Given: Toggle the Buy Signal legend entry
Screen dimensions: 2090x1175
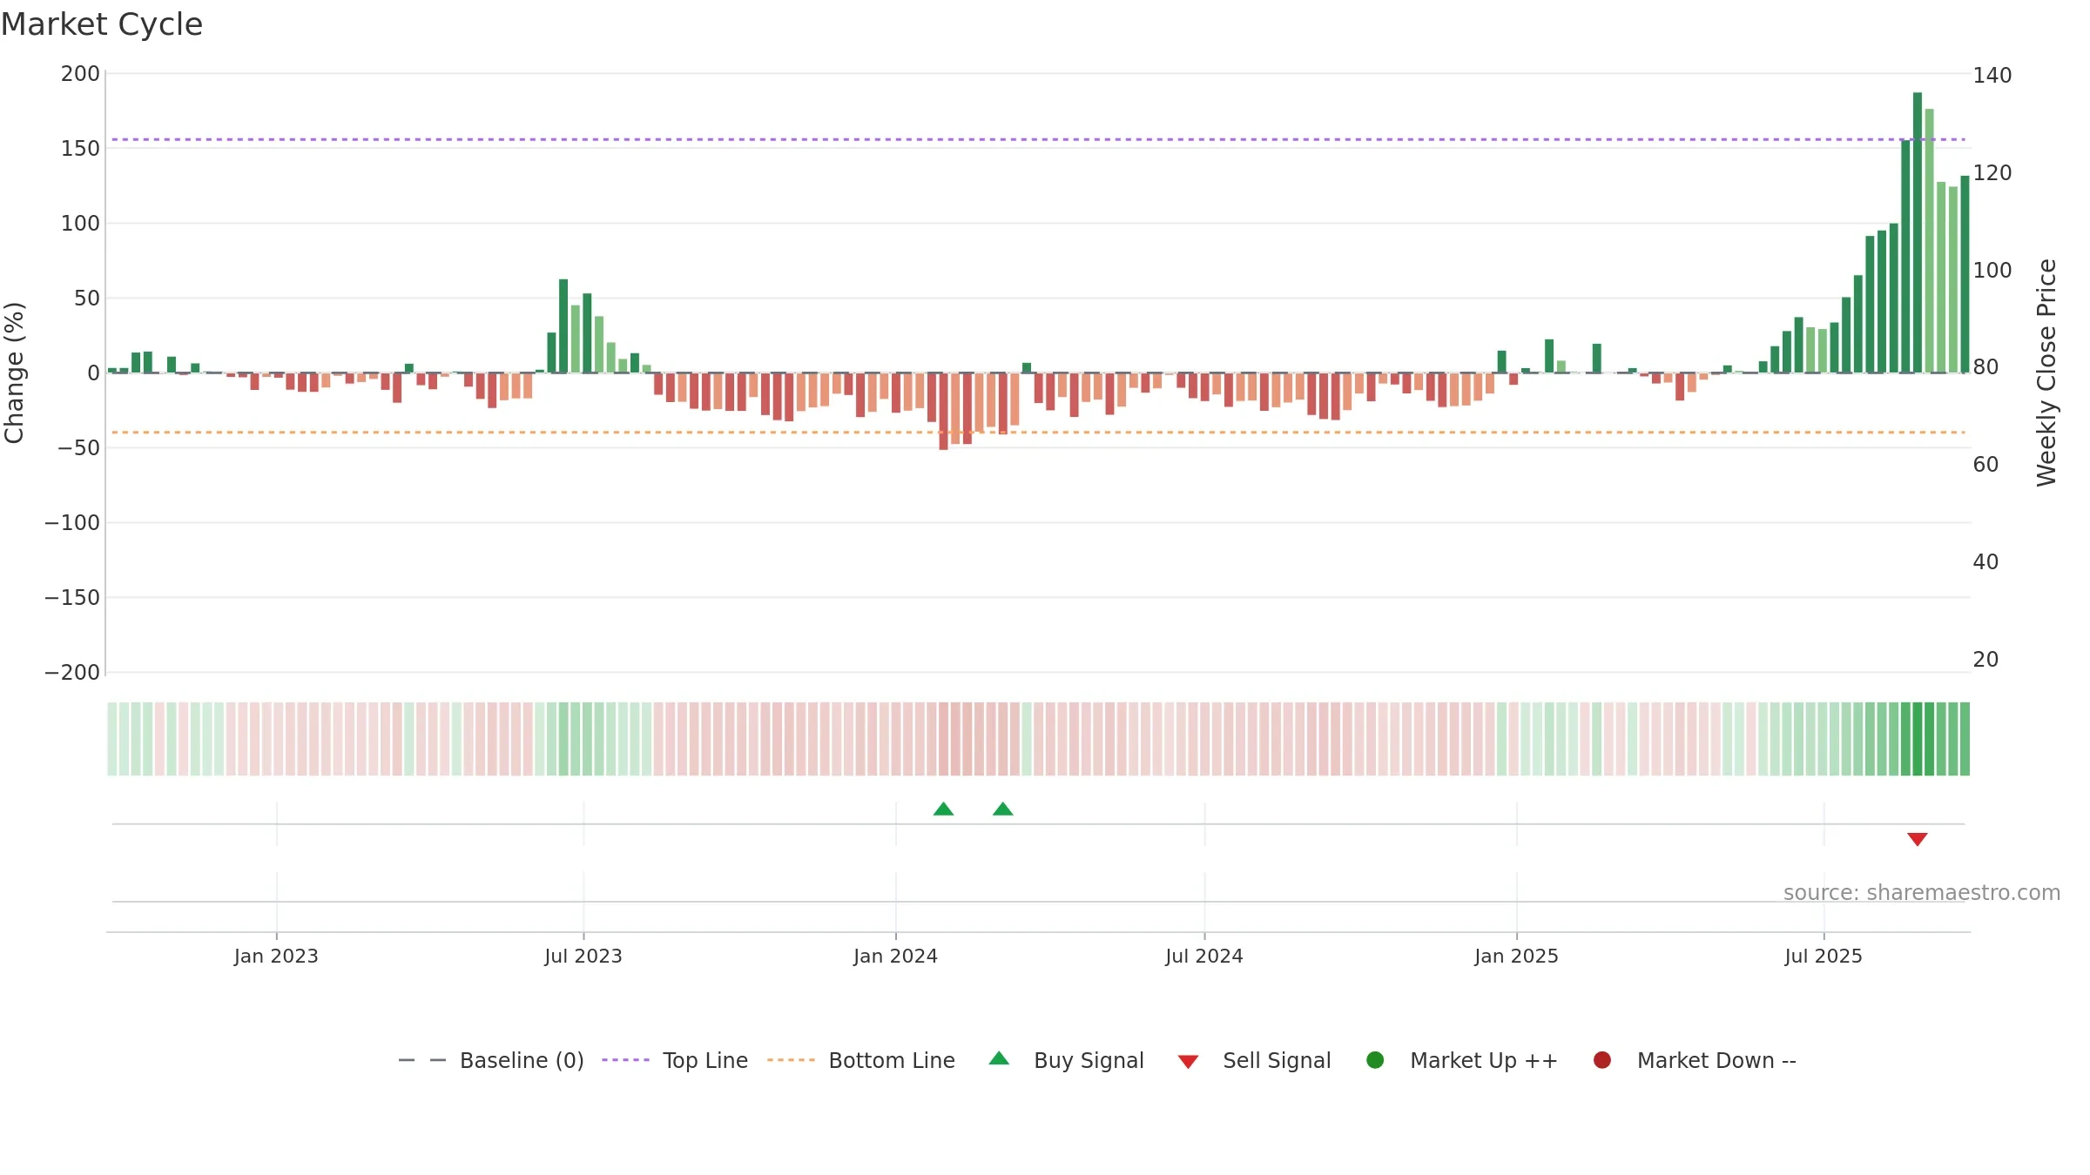Looking at the screenshot, I should tap(1067, 1060).
